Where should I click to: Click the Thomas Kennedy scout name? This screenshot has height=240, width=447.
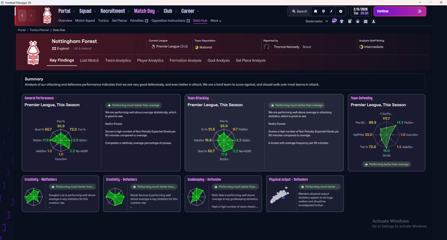coord(286,47)
